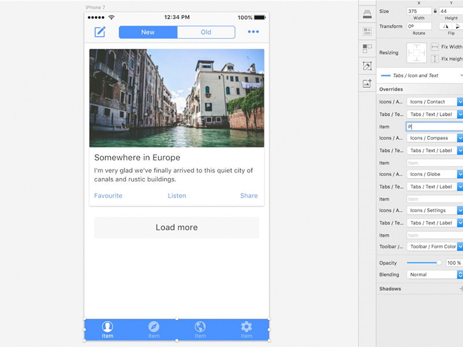Screen dimensions: 463x347
Task: Click the resizing constraints preview box
Action: pyautogui.click(x=416, y=53)
